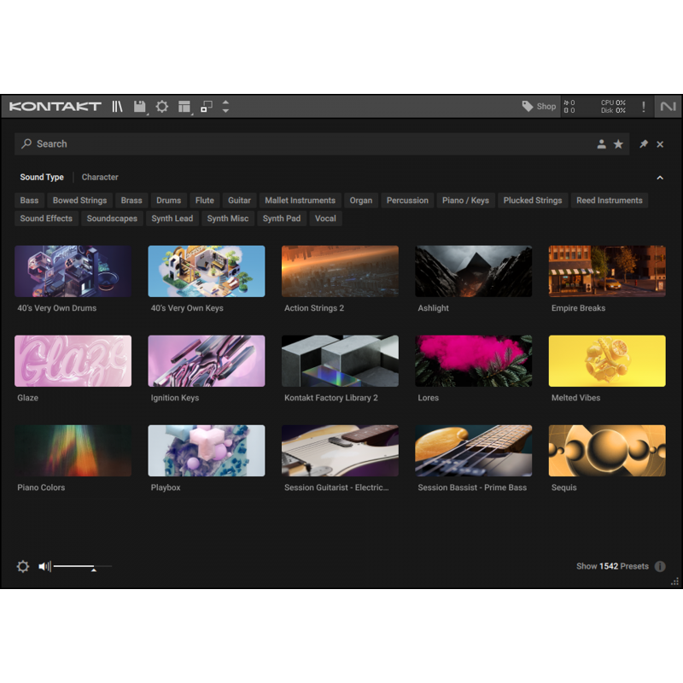Select the Synth Pad tag
683x683 pixels.
pyautogui.click(x=282, y=219)
